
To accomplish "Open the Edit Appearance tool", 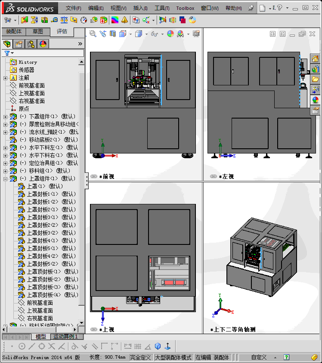I will pos(170,34).
